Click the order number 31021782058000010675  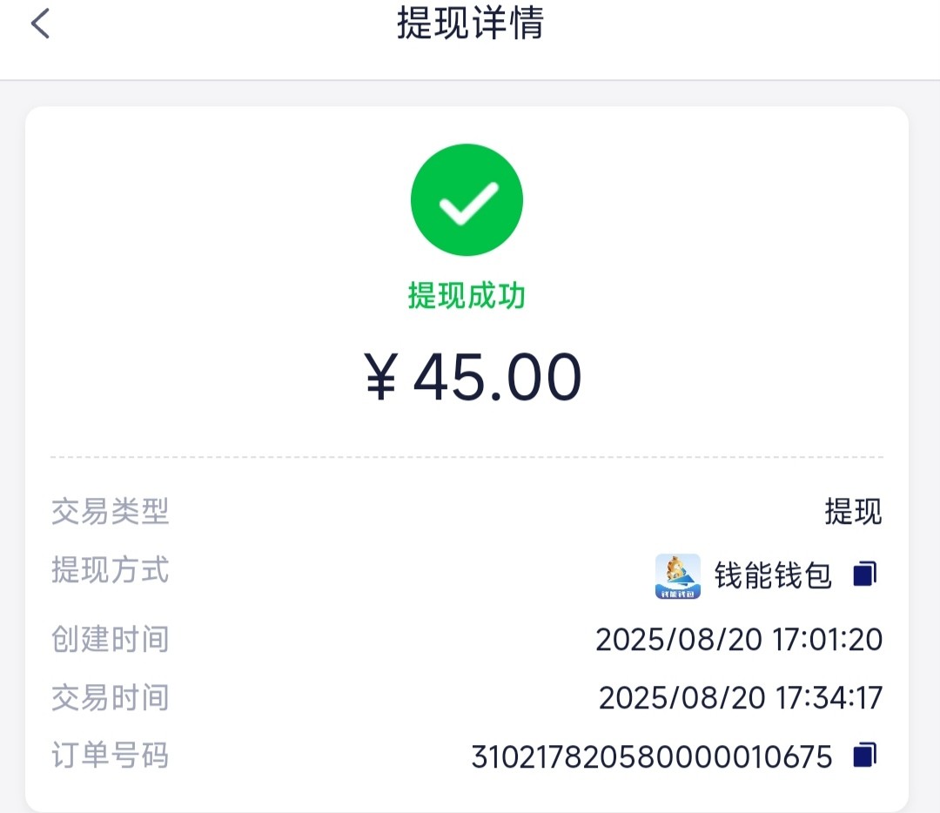tap(652, 756)
